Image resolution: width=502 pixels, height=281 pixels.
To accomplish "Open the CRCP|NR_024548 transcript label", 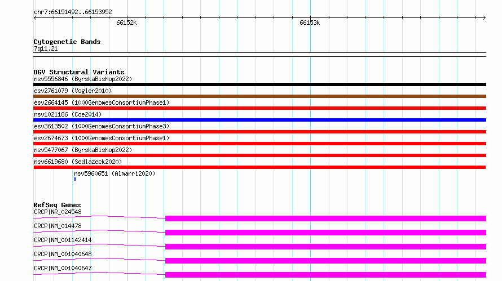I will coord(58,212).
